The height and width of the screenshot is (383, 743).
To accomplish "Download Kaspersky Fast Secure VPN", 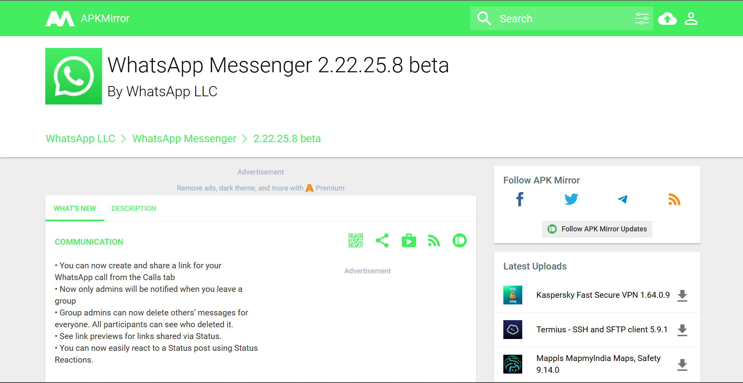I will tap(682, 295).
